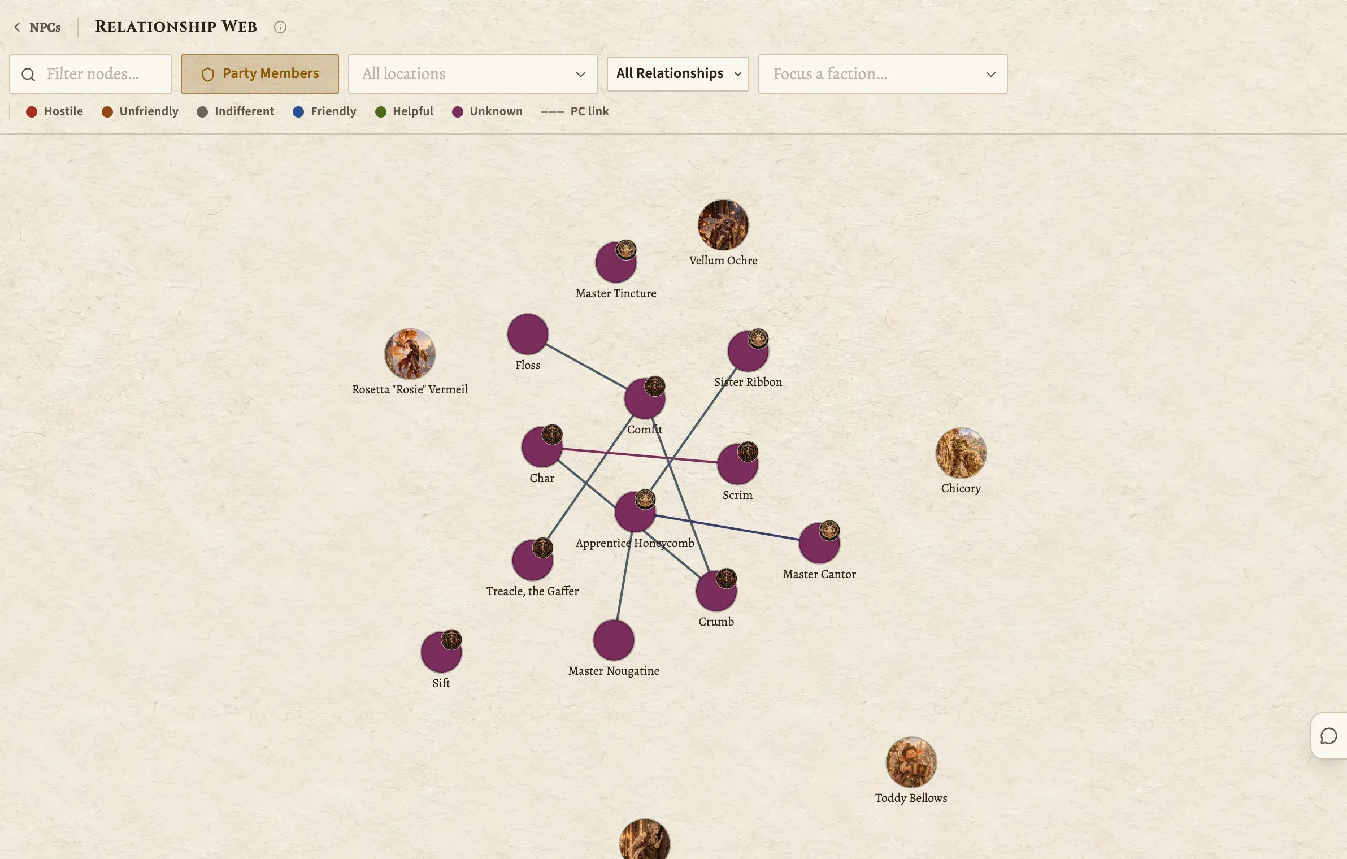Click the Helpful legend item

tap(404, 111)
